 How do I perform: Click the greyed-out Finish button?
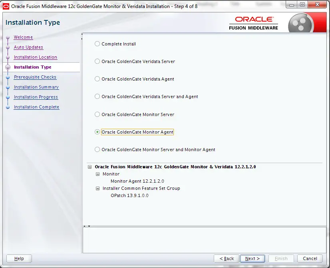coord(281,258)
